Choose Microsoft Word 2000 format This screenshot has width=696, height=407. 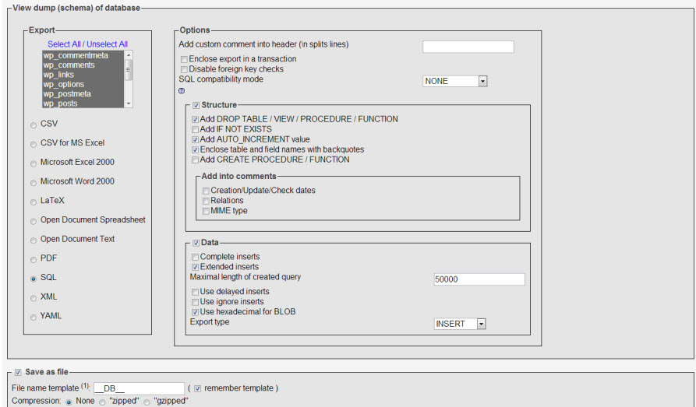point(34,183)
